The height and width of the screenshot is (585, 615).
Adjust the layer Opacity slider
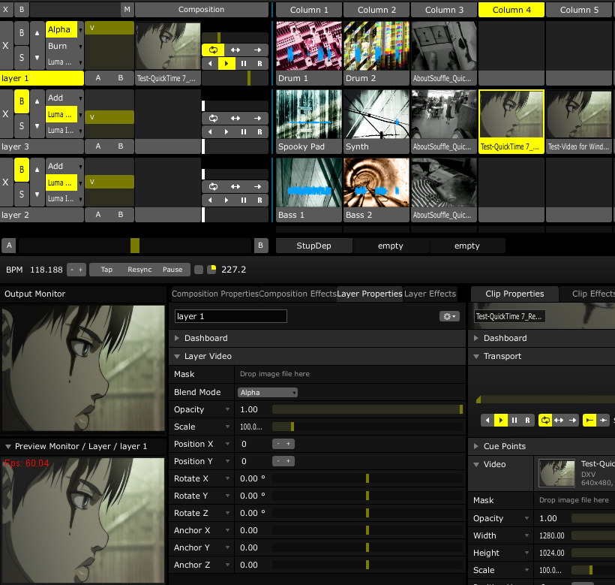pyautogui.click(x=367, y=409)
